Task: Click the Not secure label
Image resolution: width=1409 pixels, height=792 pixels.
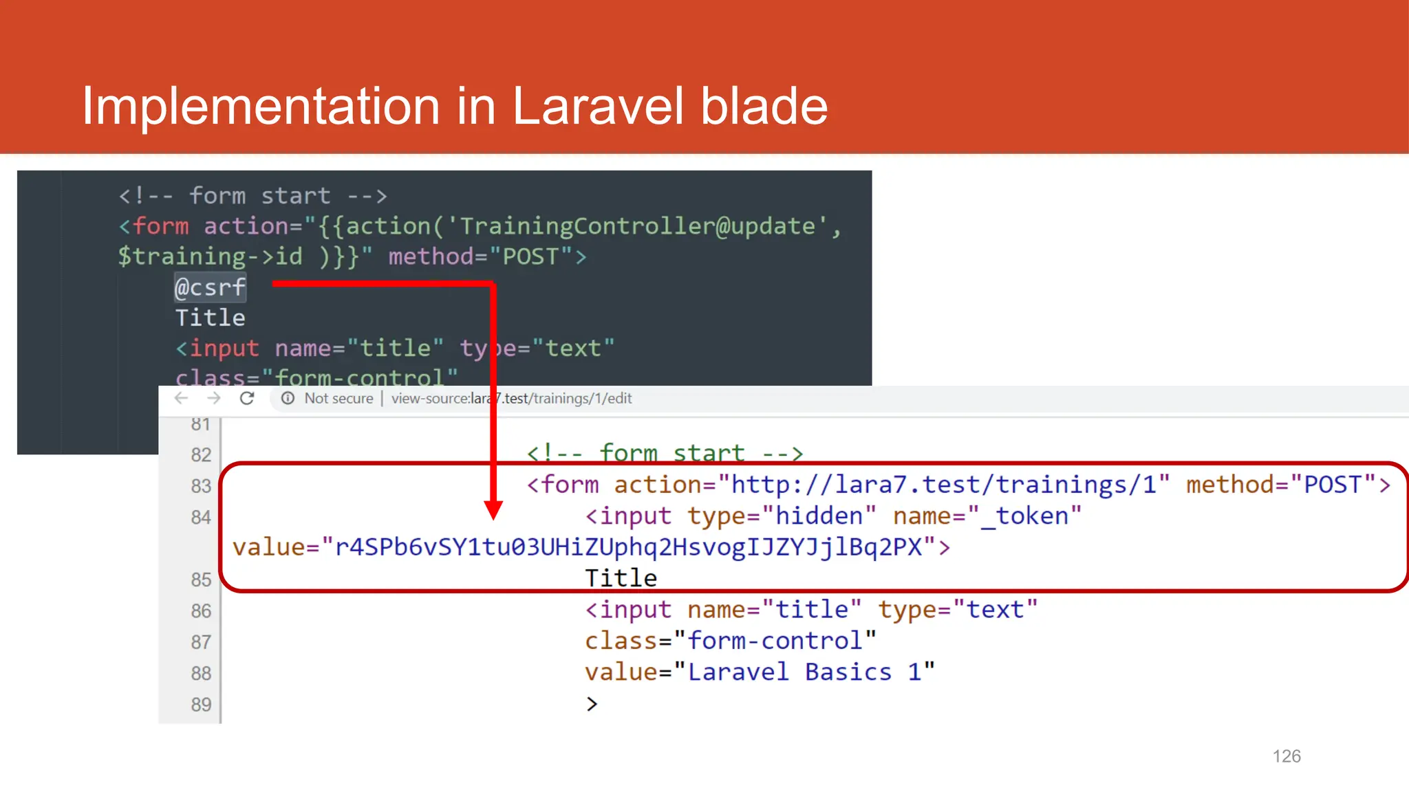Action: tap(338, 398)
